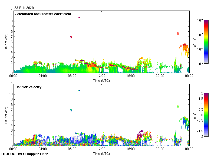
Task: Click "Time (UTC)" label below the Doppler plot
Action: click(101, 154)
